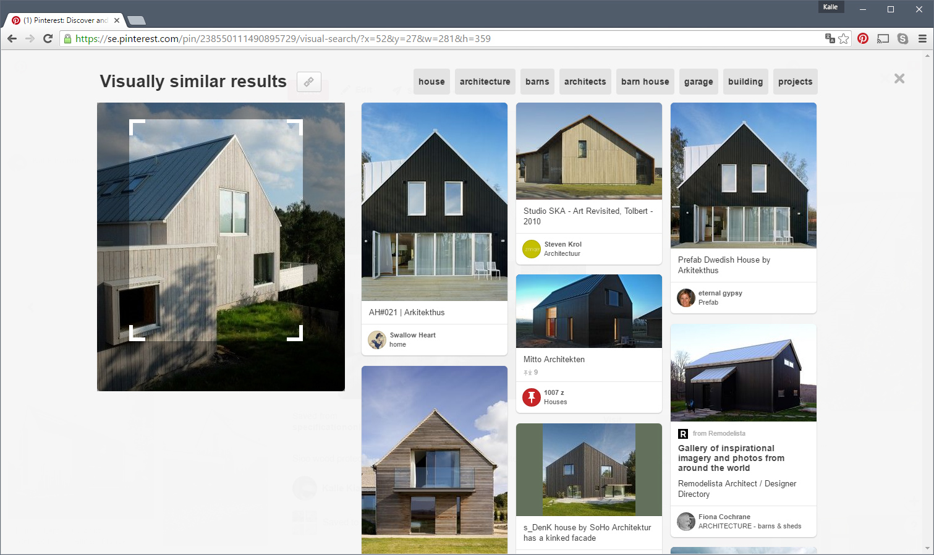Open the wooden gable house with balcony image
This screenshot has height=555, width=934.
(x=435, y=460)
